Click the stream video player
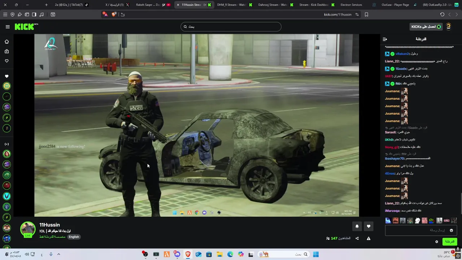Screen dimensions: 462x260 tap(197, 125)
